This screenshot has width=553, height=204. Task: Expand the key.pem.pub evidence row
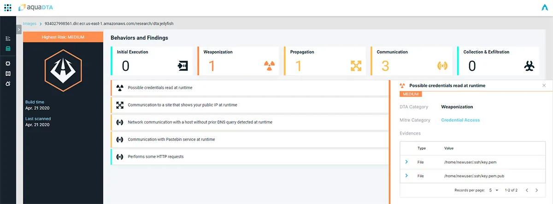point(406,176)
